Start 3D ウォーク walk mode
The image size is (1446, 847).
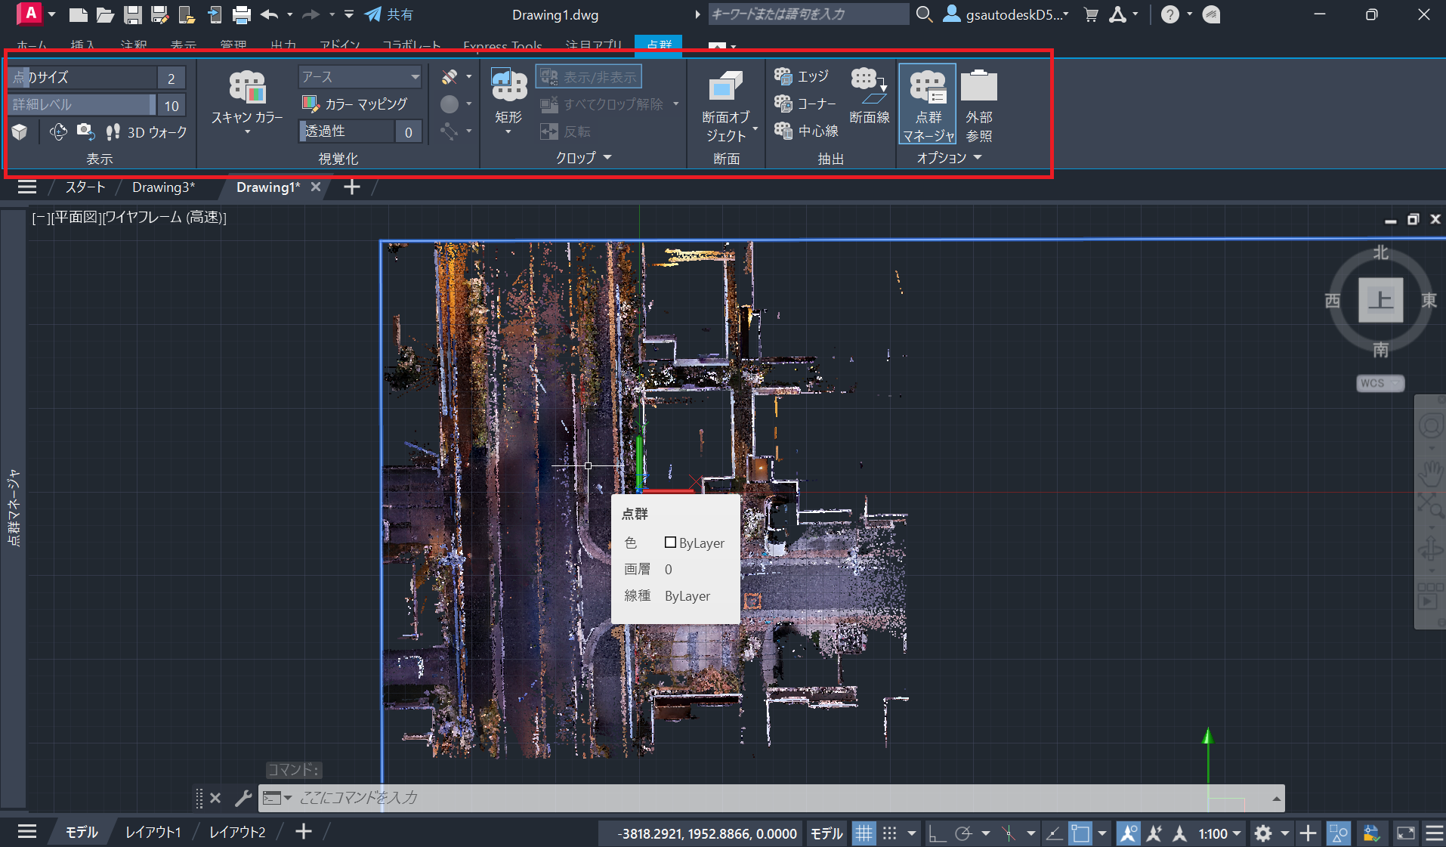(x=147, y=132)
